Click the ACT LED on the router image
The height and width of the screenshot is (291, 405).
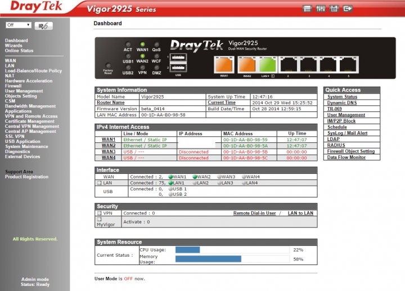click(128, 44)
